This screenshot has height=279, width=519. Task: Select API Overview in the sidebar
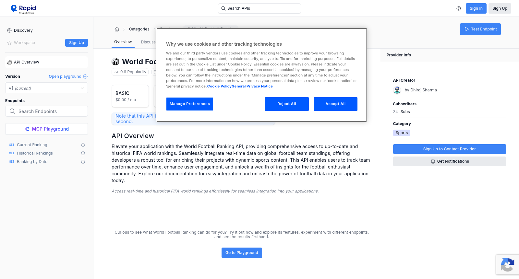(x=46, y=62)
